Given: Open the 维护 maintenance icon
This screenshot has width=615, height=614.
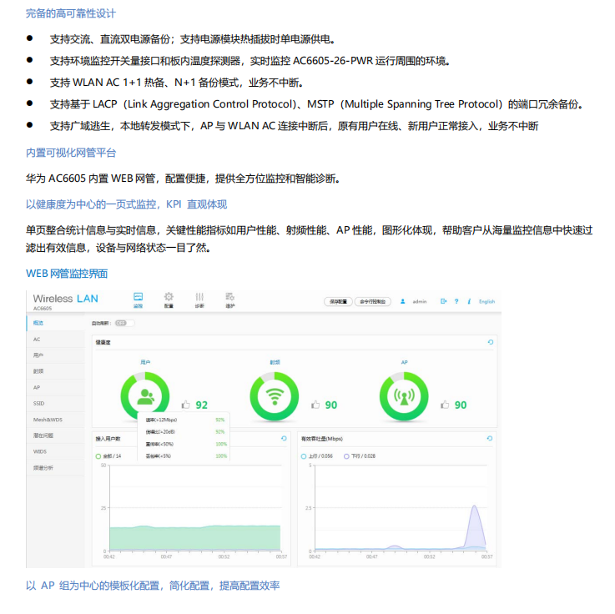Looking at the screenshot, I should [229, 300].
